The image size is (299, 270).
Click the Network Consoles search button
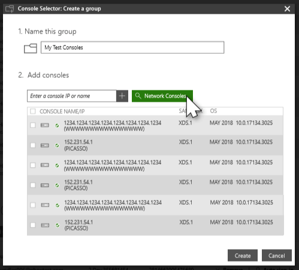tap(162, 96)
